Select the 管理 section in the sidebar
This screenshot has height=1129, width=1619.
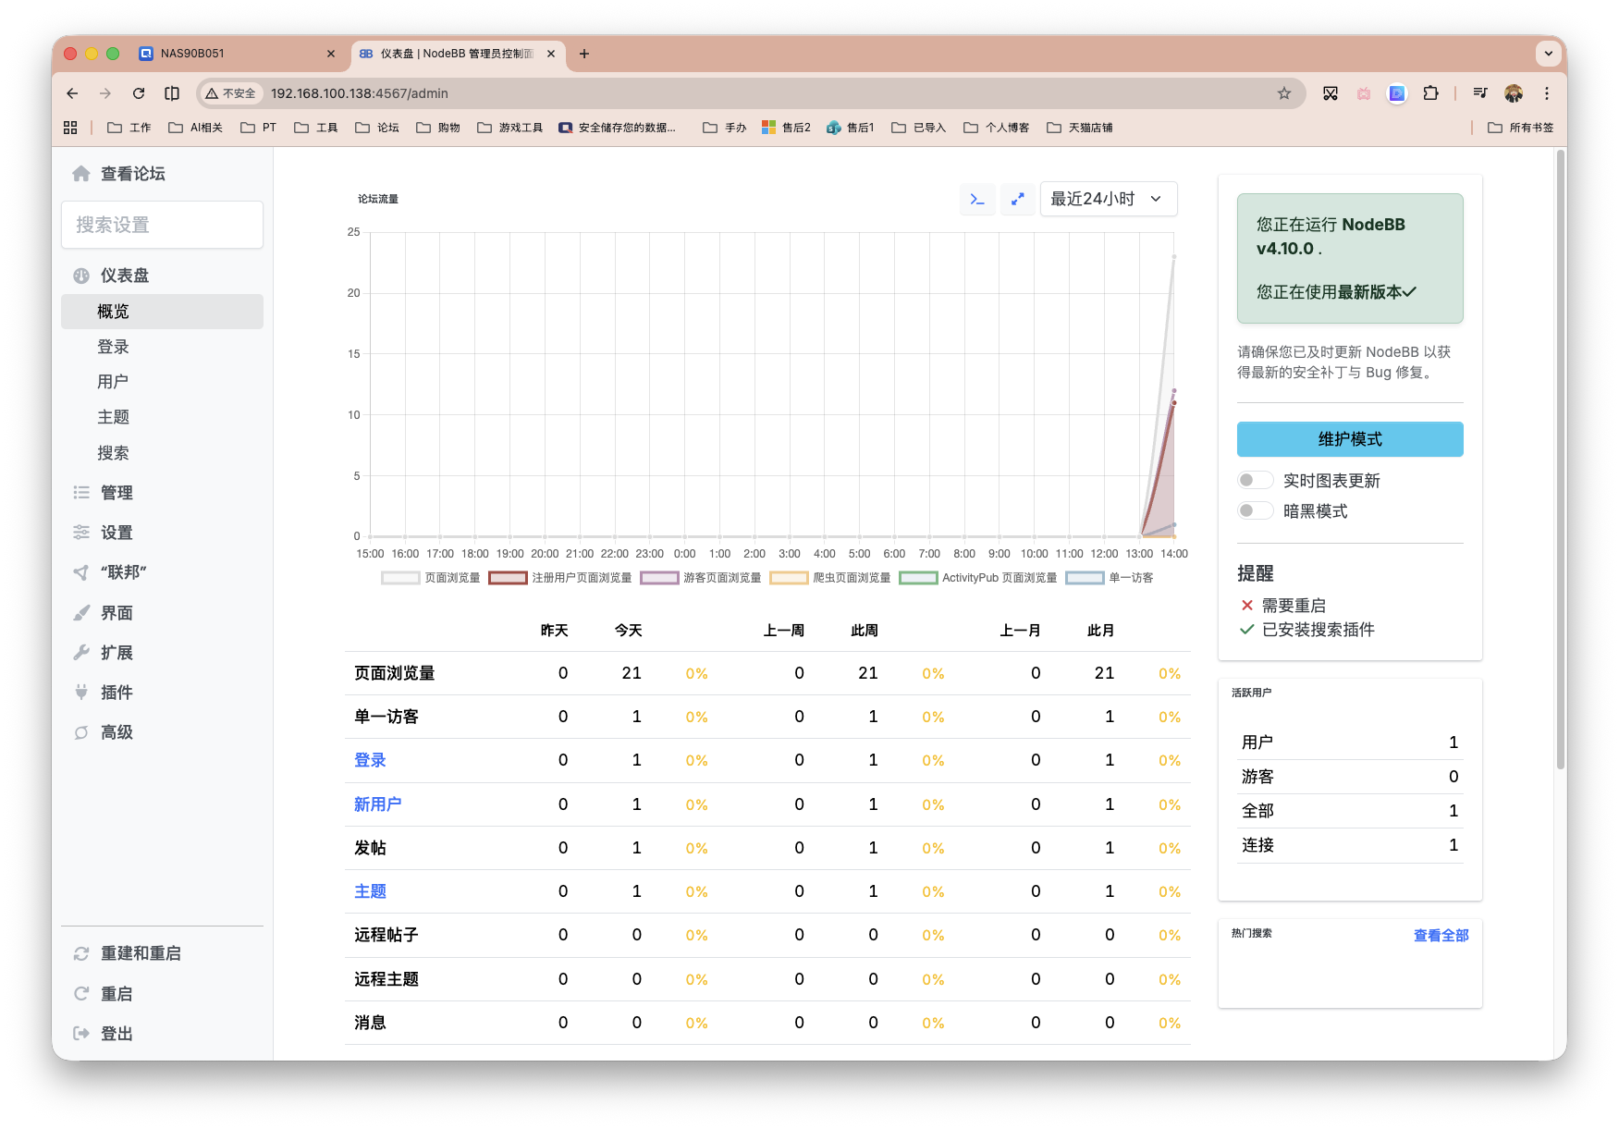(x=117, y=492)
